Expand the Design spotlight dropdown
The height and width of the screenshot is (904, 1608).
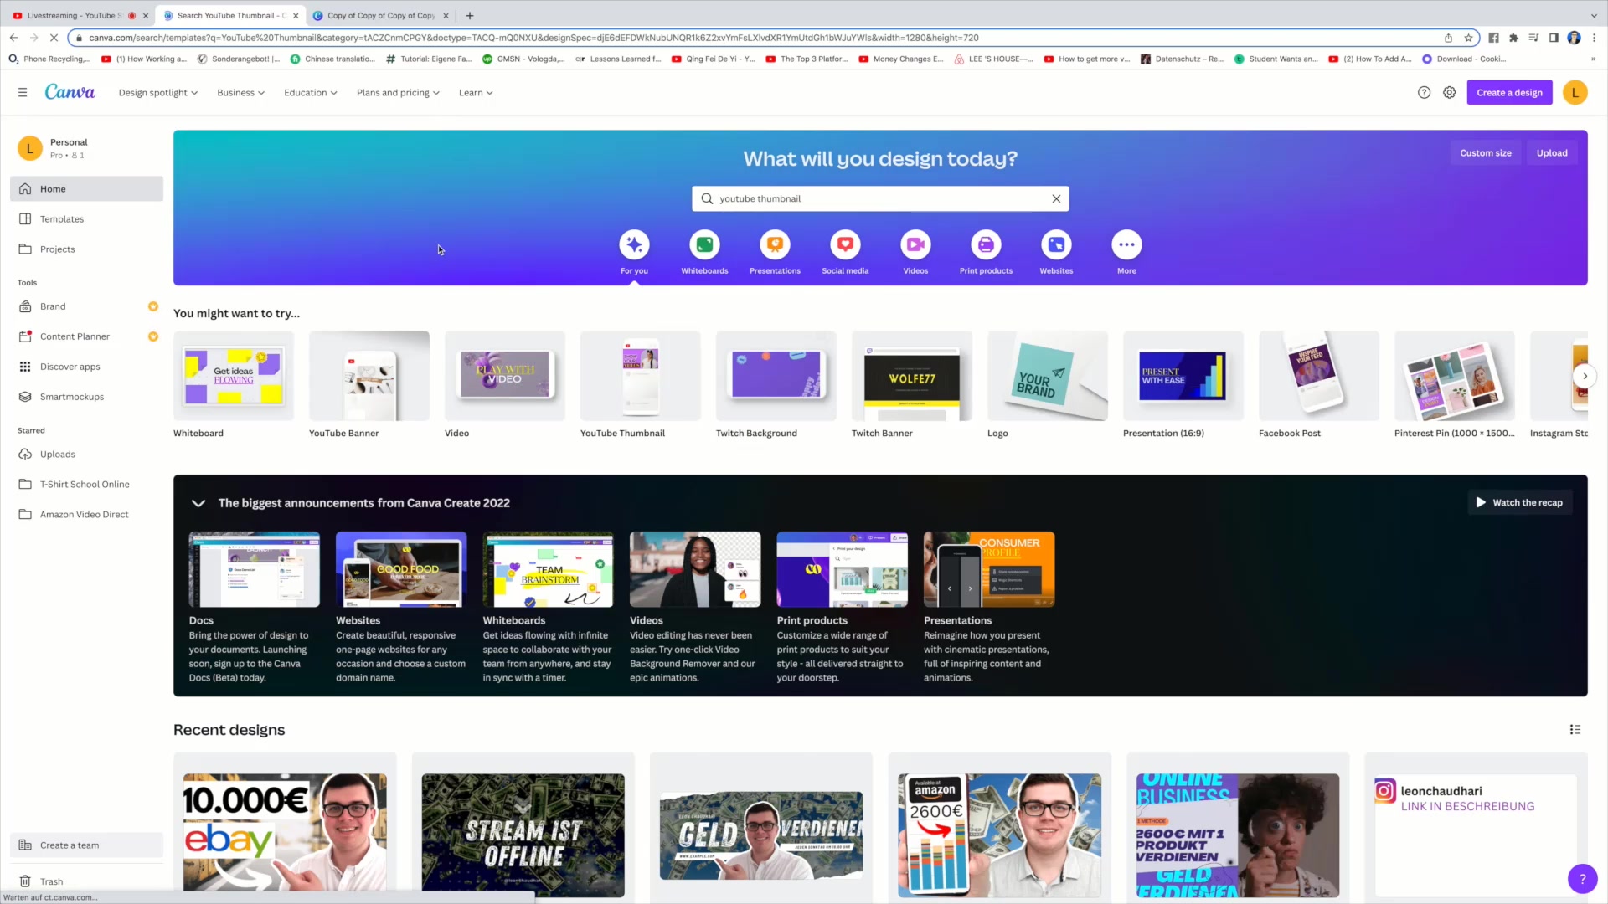[157, 93]
